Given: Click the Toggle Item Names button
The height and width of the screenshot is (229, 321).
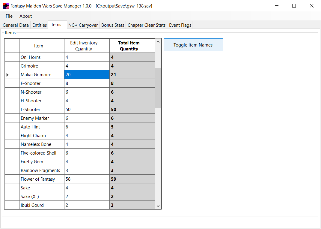Looking at the screenshot, I should [193, 45].
